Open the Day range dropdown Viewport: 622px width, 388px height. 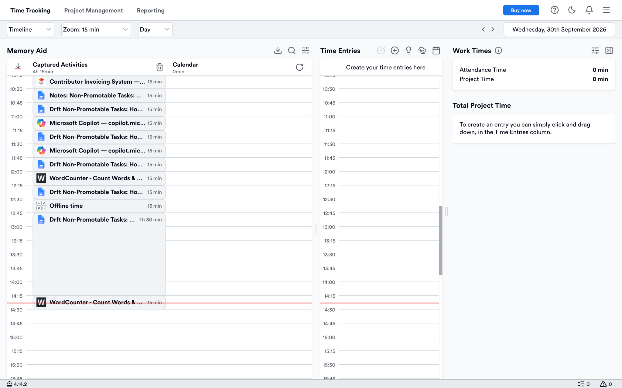[155, 29]
